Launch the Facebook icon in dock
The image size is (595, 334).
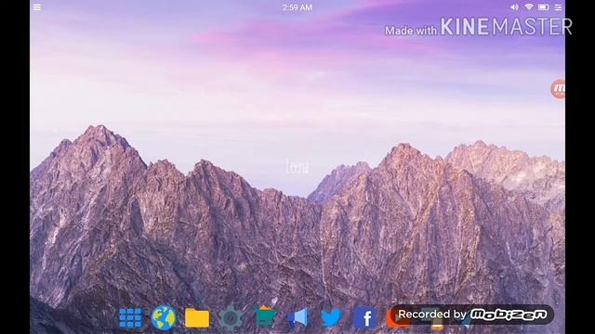(365, 317)
